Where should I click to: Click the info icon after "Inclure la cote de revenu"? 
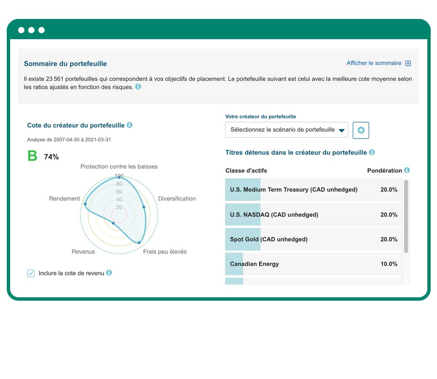pyautogui.click(x=110, y=273)
